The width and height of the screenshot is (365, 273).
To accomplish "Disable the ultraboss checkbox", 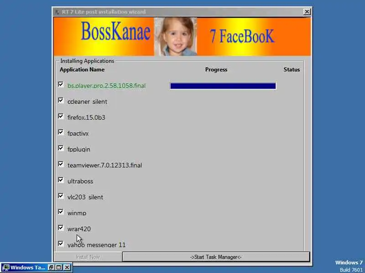I will pyautogui.click(x=61, y=180).
